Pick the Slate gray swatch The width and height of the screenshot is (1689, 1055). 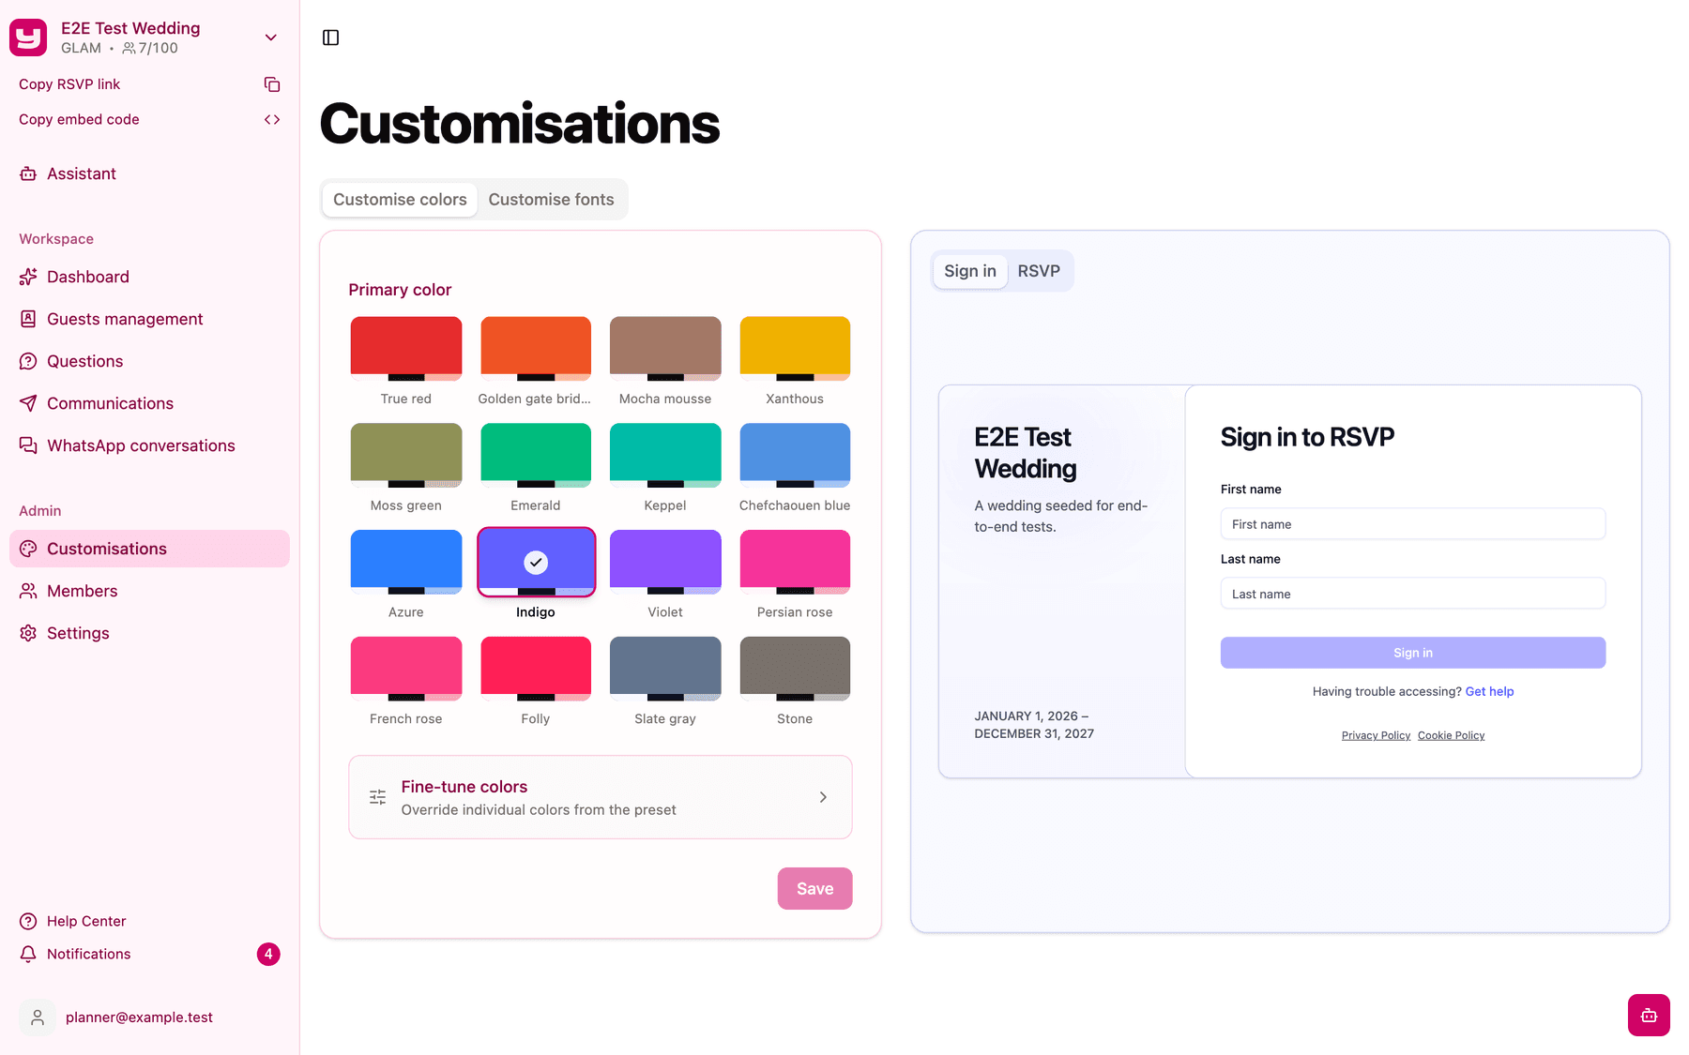665,669
